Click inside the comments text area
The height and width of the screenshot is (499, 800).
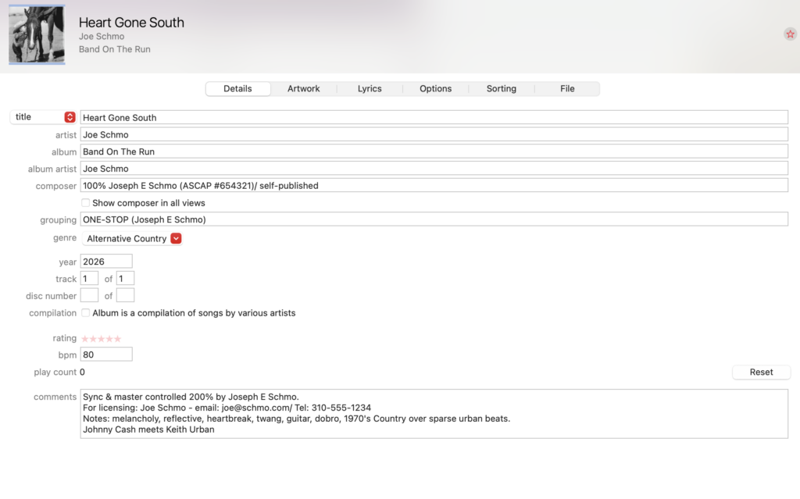(434, 414)
